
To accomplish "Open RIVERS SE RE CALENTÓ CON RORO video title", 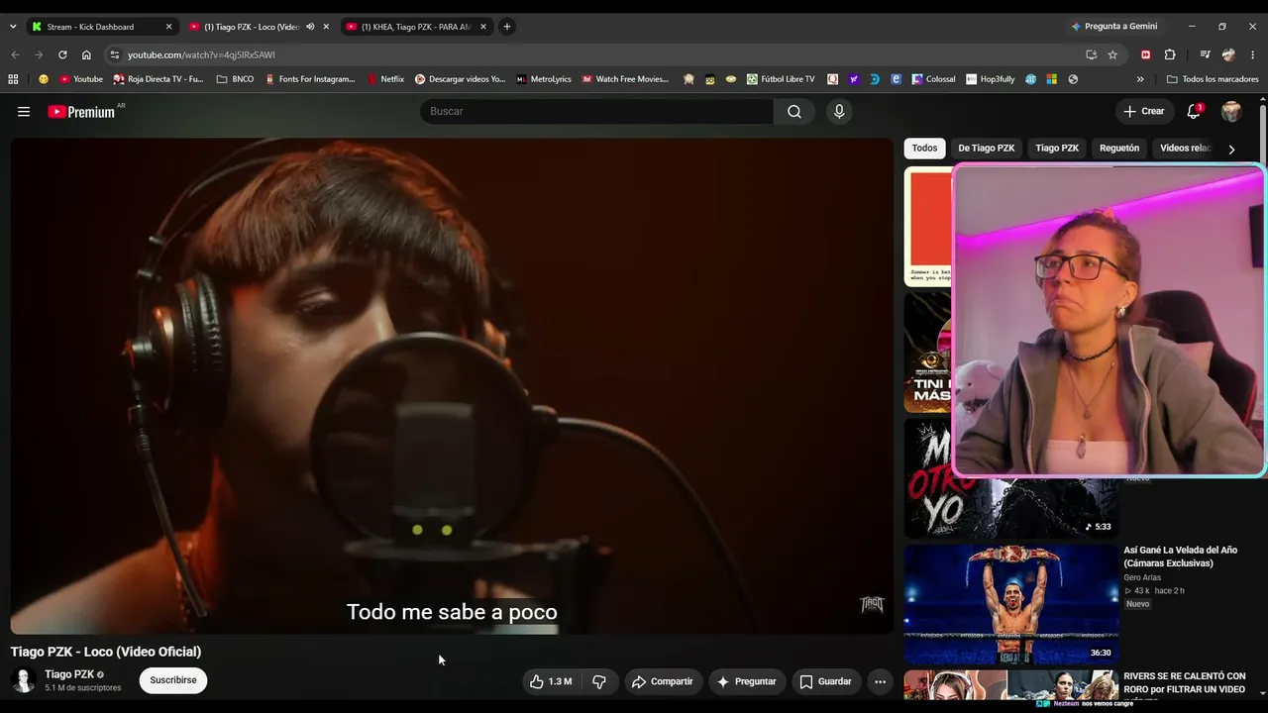I will coord(1185,682).
